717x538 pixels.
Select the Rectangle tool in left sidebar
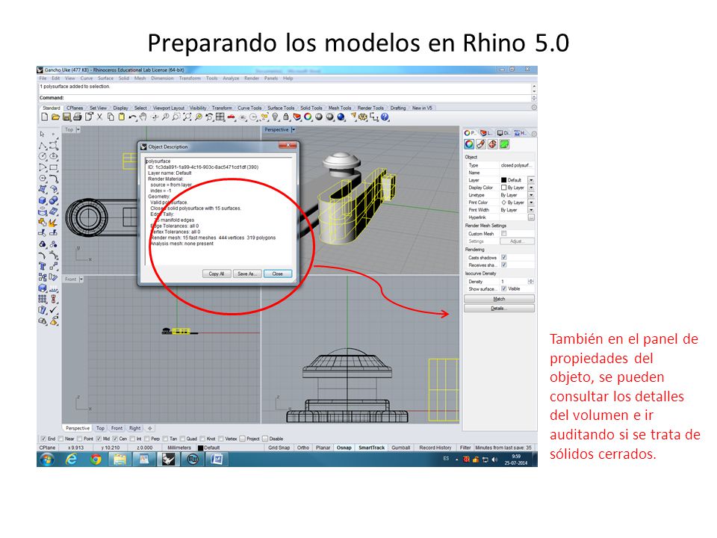click(54, 167)
